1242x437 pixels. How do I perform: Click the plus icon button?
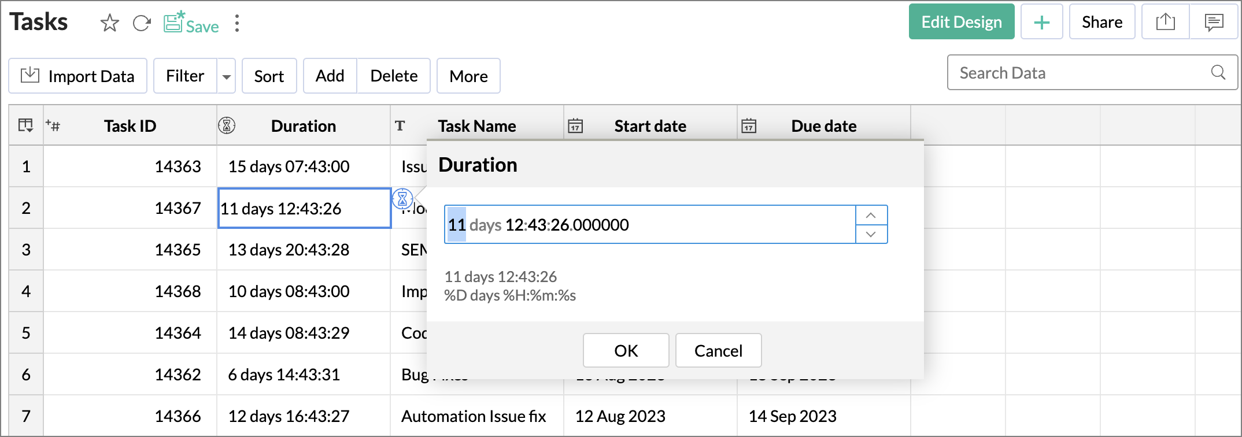pyautogui.click(x=1041, y=22)
